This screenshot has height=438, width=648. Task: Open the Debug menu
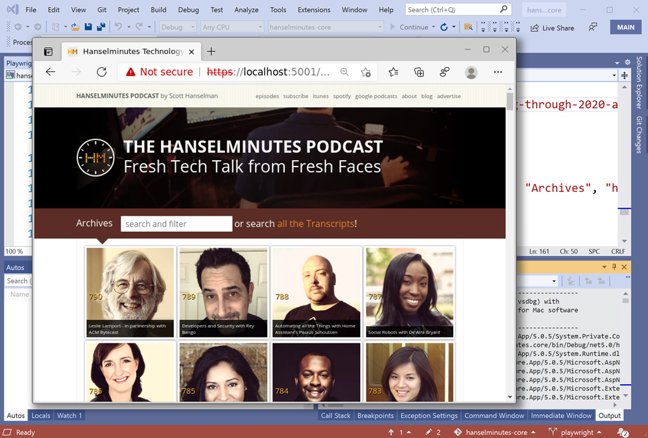click(188, 10)
